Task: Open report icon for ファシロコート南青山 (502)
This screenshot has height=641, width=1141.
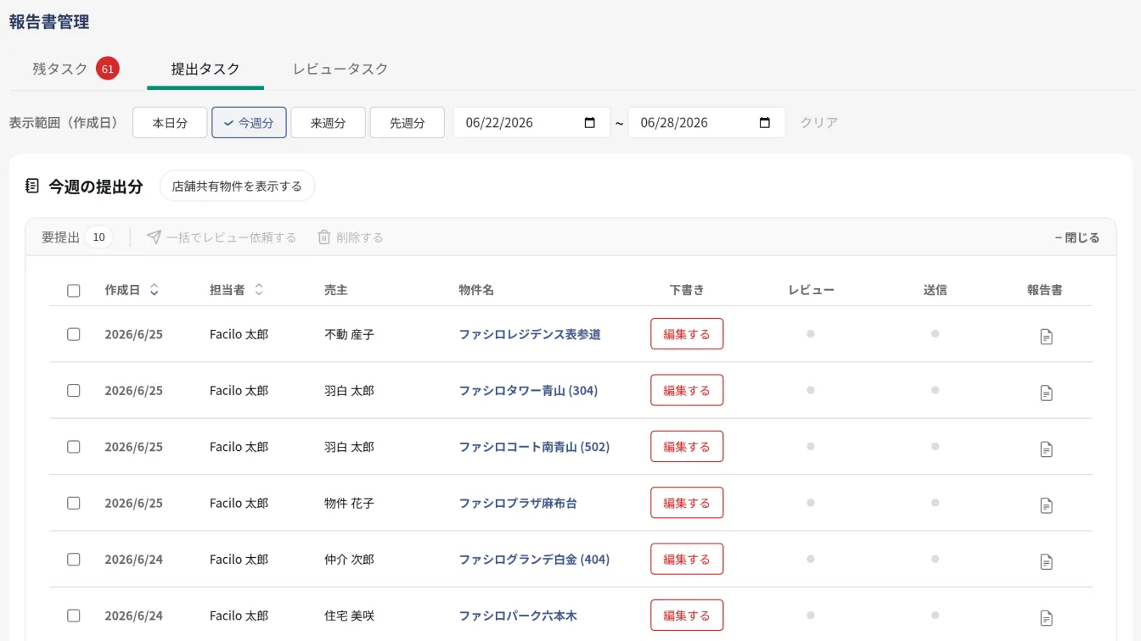Action: [x=1047, y=449]
